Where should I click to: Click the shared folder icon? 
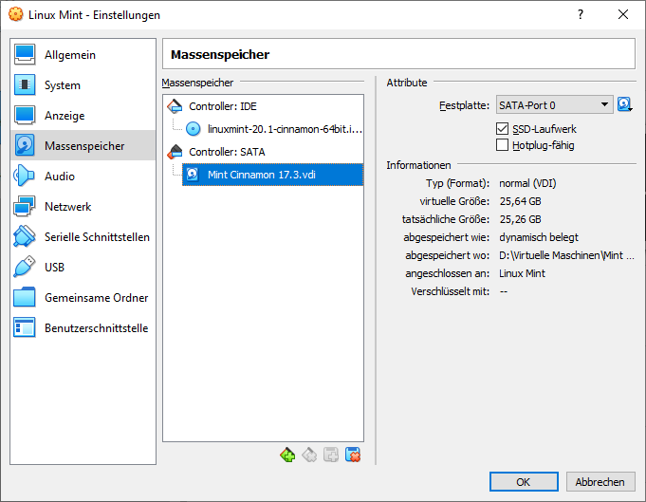[25, 297]
